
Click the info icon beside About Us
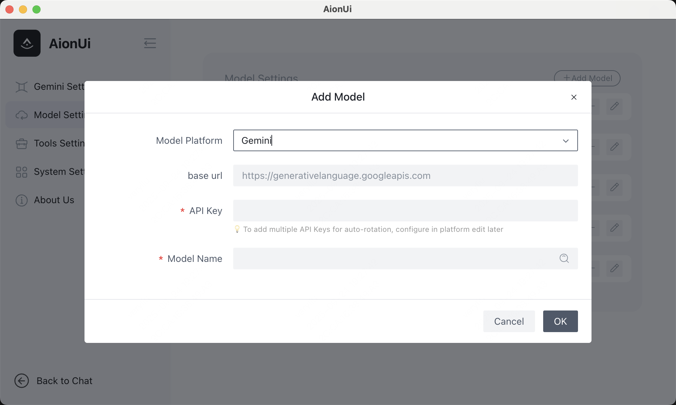(x=22, y=200)
